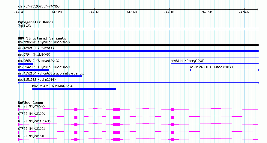This screenshot has width=267, height=143.
Task: Click the blue nsv4152150 variant bar
Action: pyautogui.click(x=50, y=76)
